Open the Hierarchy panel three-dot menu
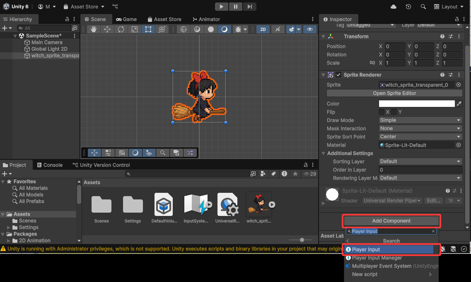Screen dimensions: 471x282 click(74, 19)
